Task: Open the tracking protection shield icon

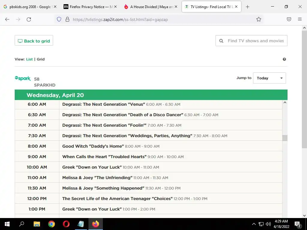Action: (59, 19)
